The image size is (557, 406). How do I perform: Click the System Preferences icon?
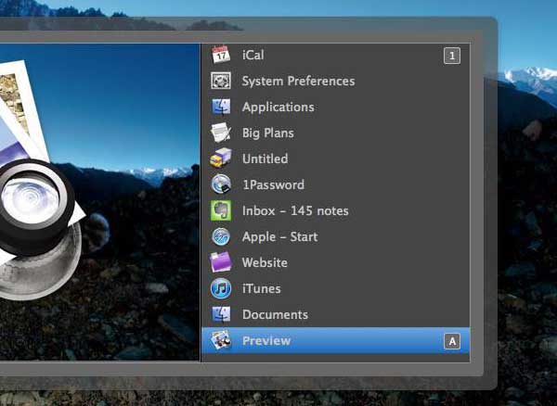click(x=221, y=81)
